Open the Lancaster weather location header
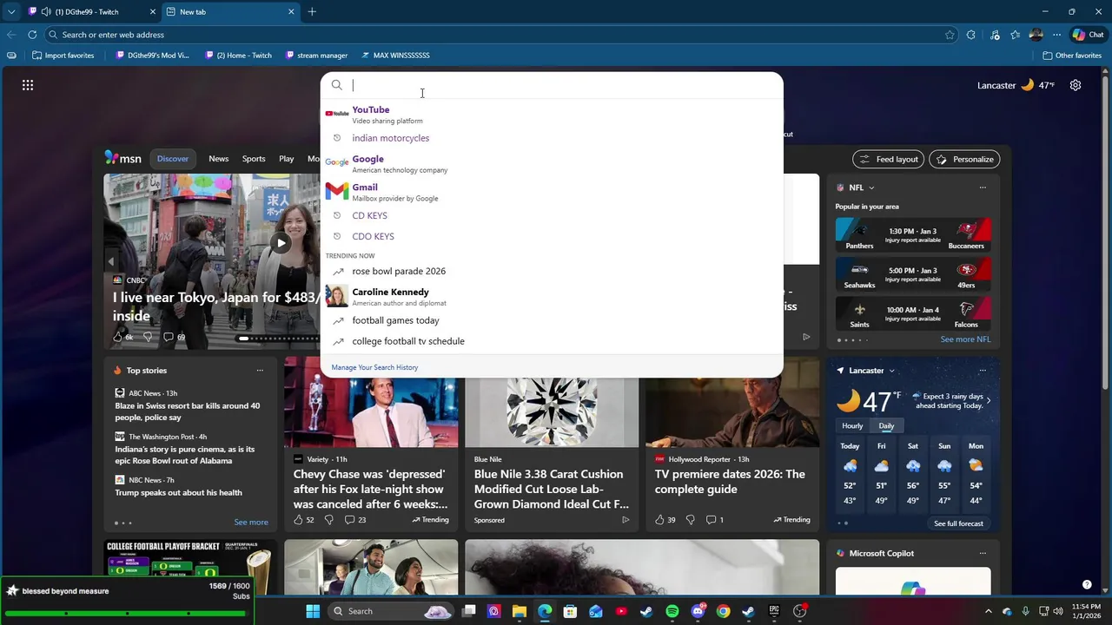 (x=866, y=371)
